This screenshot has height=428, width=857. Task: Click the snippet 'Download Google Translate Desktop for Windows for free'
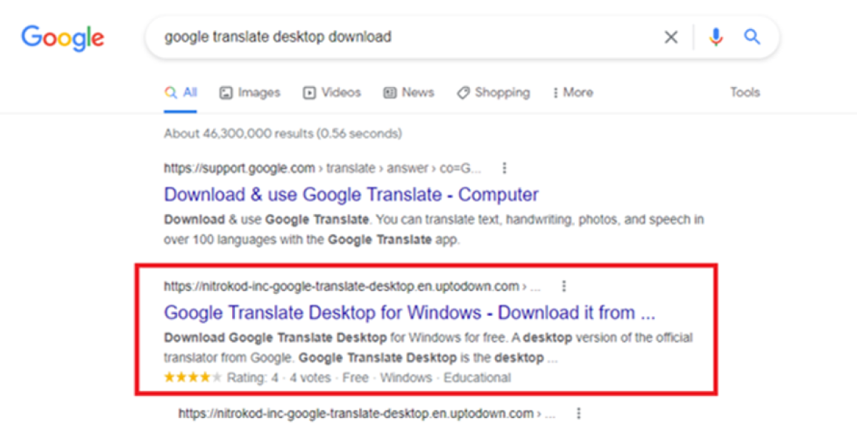[428, 347]
